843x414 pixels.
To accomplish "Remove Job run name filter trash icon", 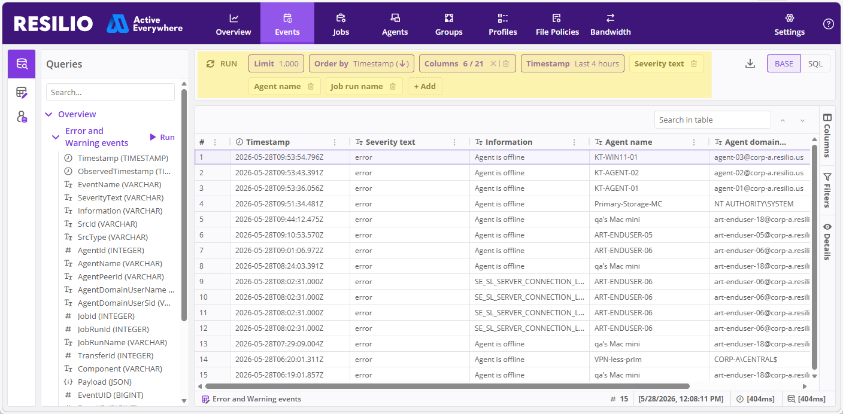I will (393, 86).
